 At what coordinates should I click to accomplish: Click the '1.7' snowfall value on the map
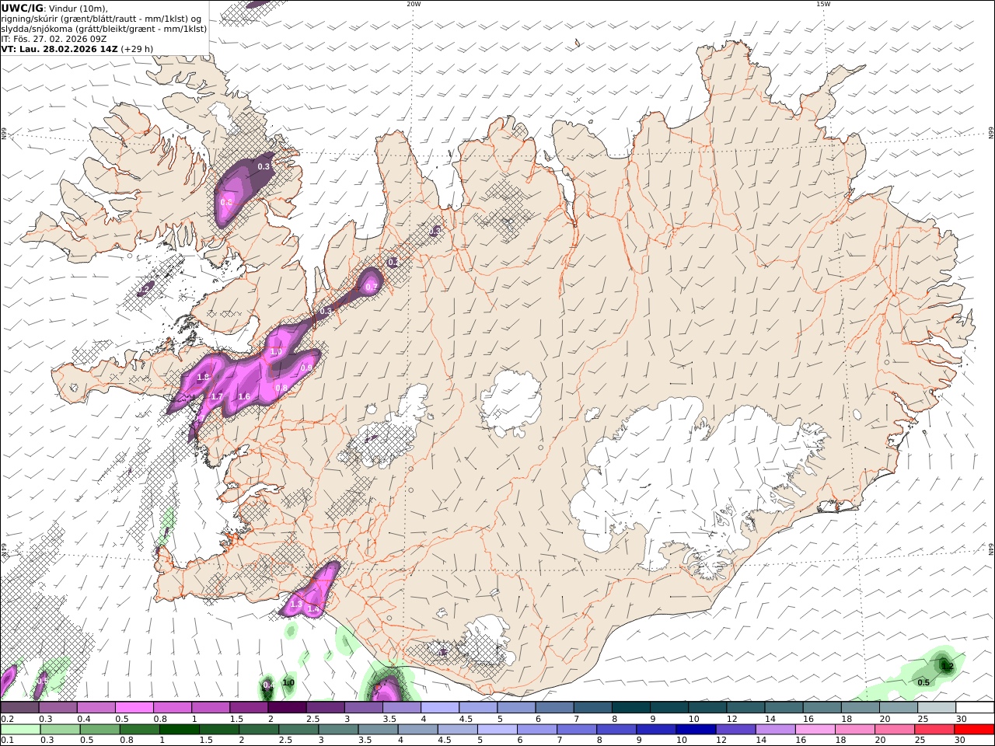click(x=217, y=397)
